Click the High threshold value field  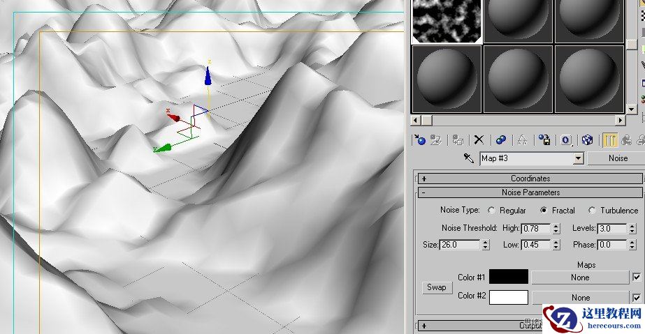[x=536, y=229]
